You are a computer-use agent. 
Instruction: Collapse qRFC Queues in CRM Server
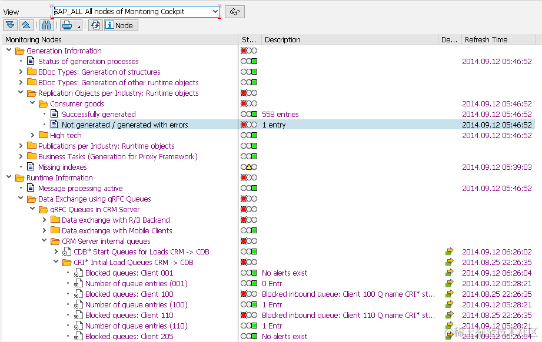32,209
